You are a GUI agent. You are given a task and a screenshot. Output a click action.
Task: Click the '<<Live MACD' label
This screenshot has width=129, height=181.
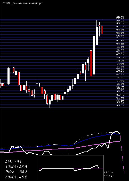click(x=109, y=174)
